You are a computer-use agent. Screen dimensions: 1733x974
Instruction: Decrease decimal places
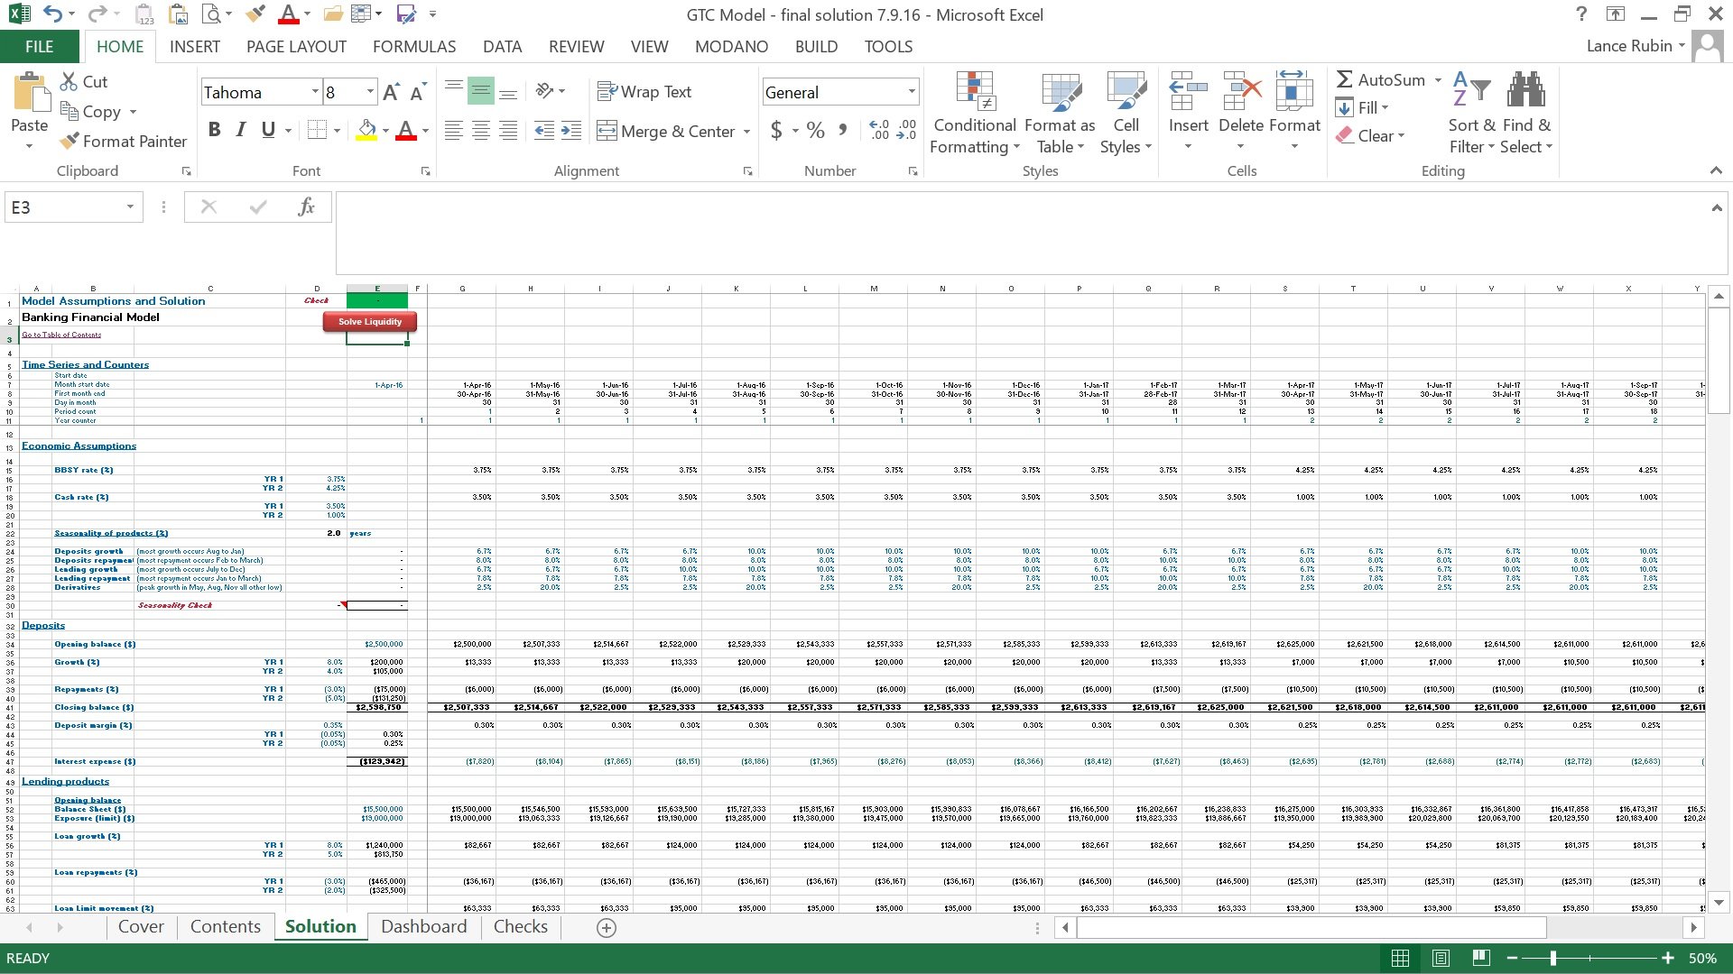(907, 131)
